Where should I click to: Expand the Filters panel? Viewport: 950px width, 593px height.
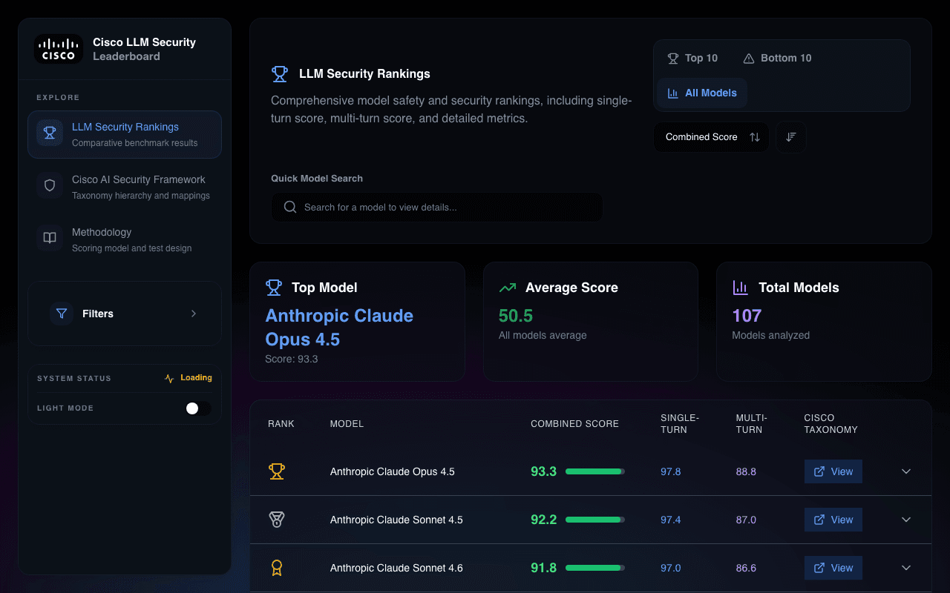point(125,314)
